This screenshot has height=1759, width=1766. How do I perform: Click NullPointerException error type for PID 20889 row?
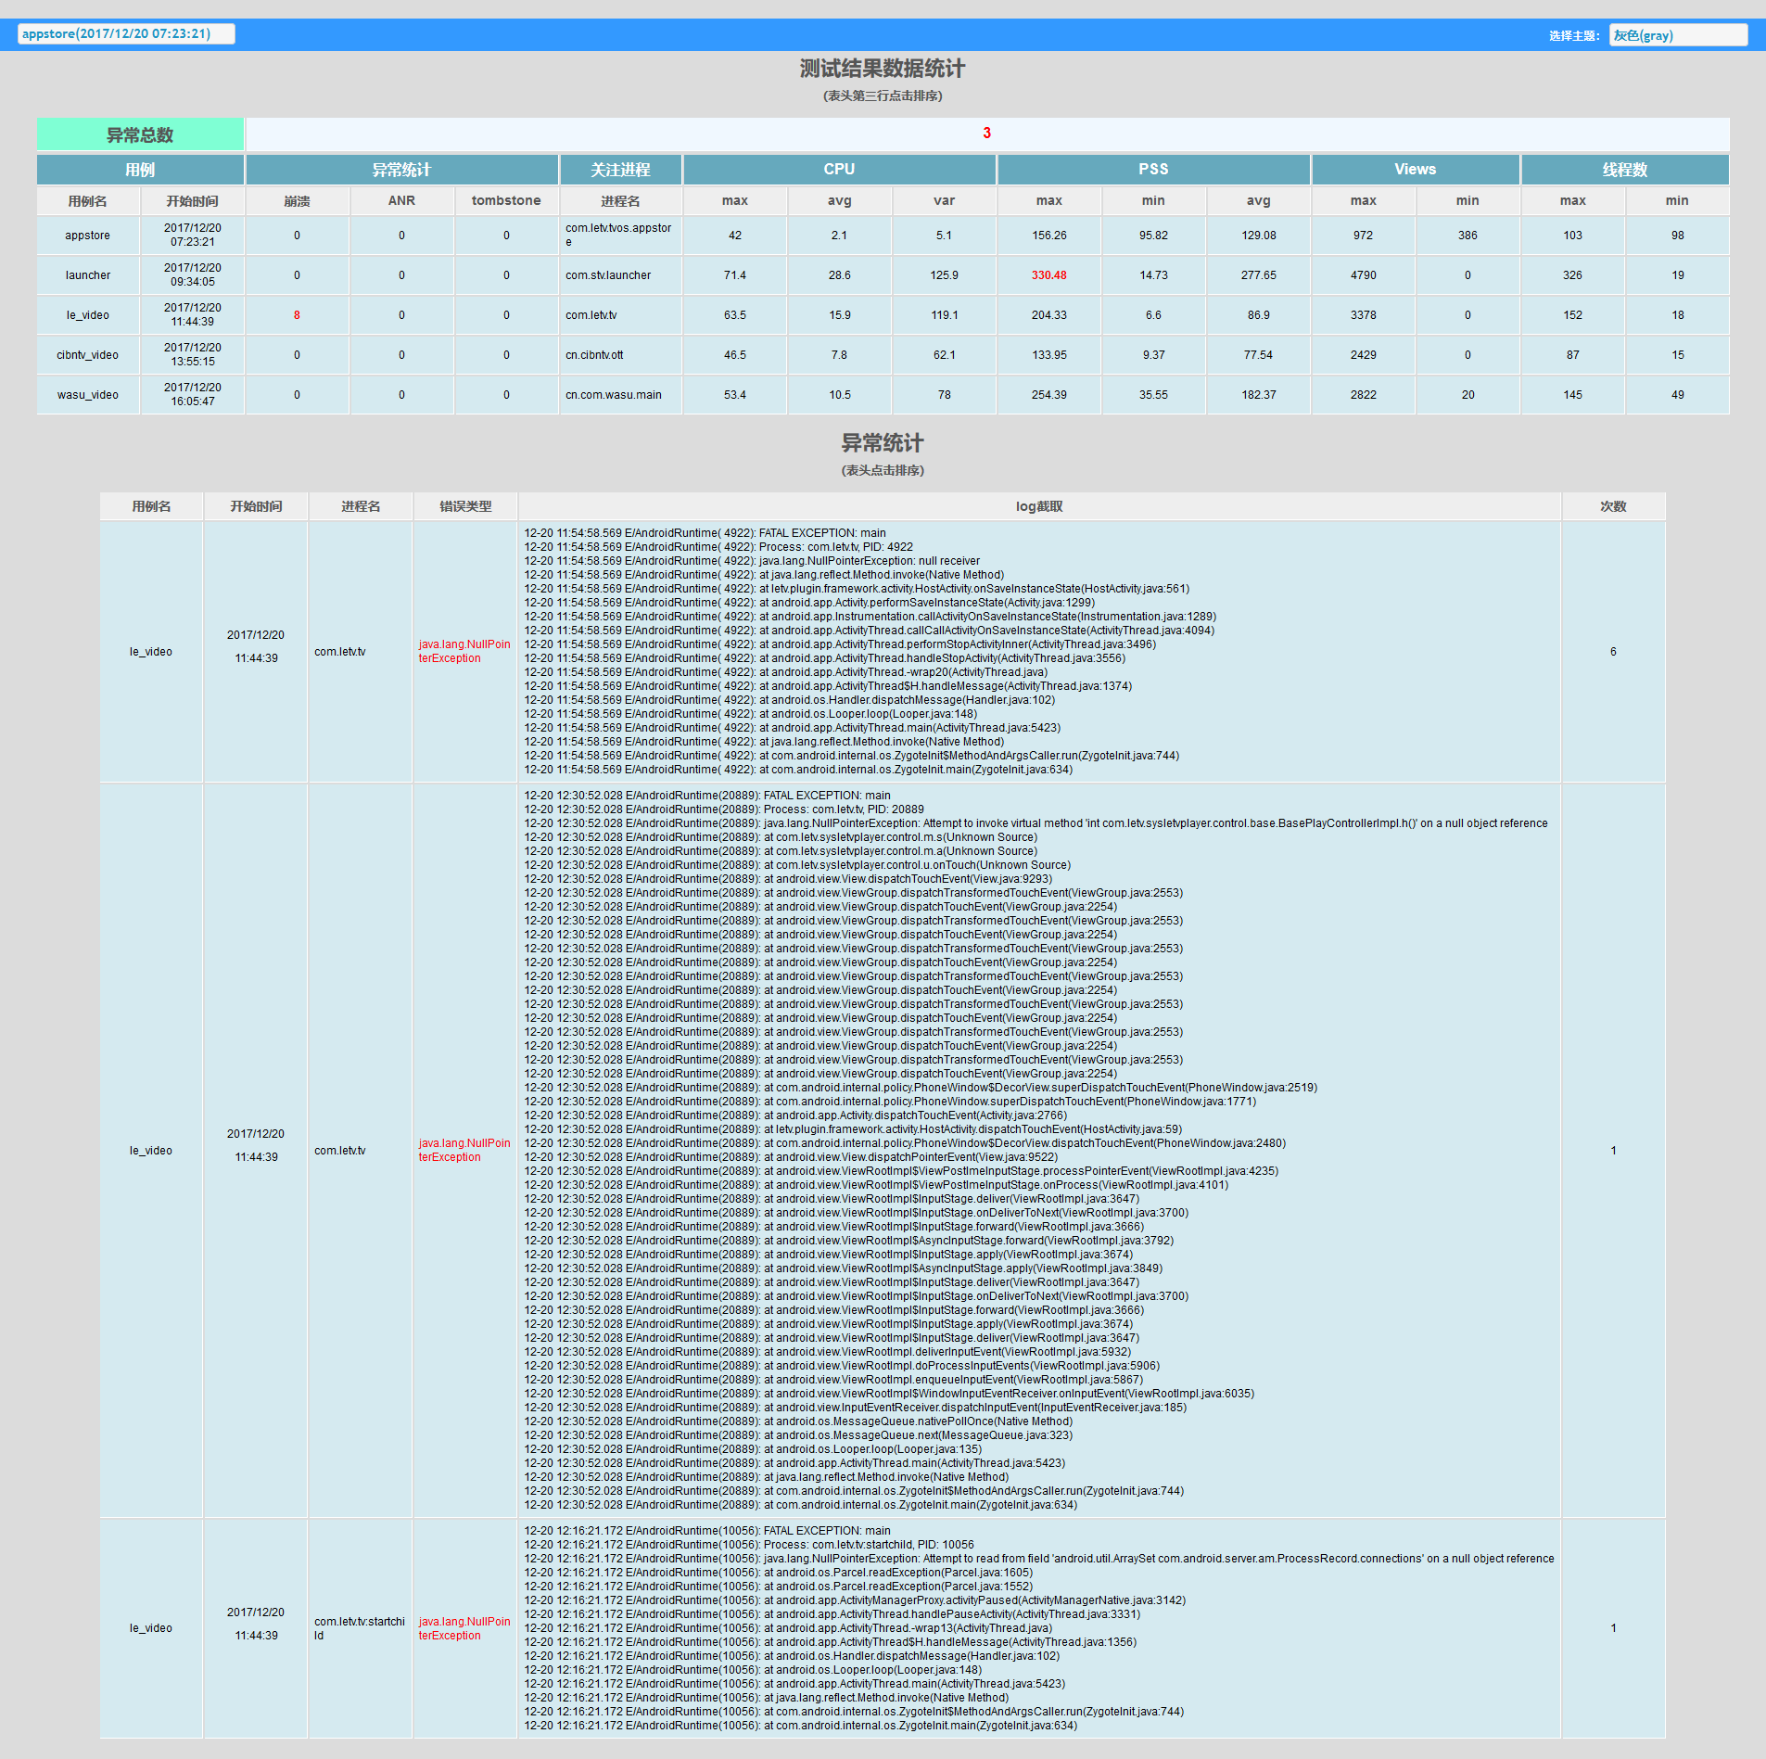pos(464,1151)
